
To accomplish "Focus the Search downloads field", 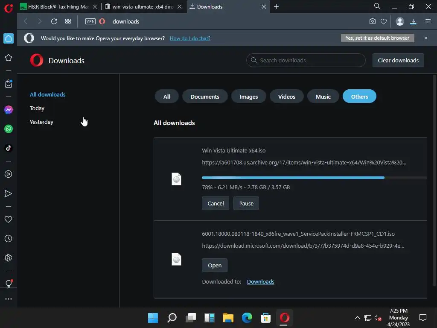I will coord(306,60).
